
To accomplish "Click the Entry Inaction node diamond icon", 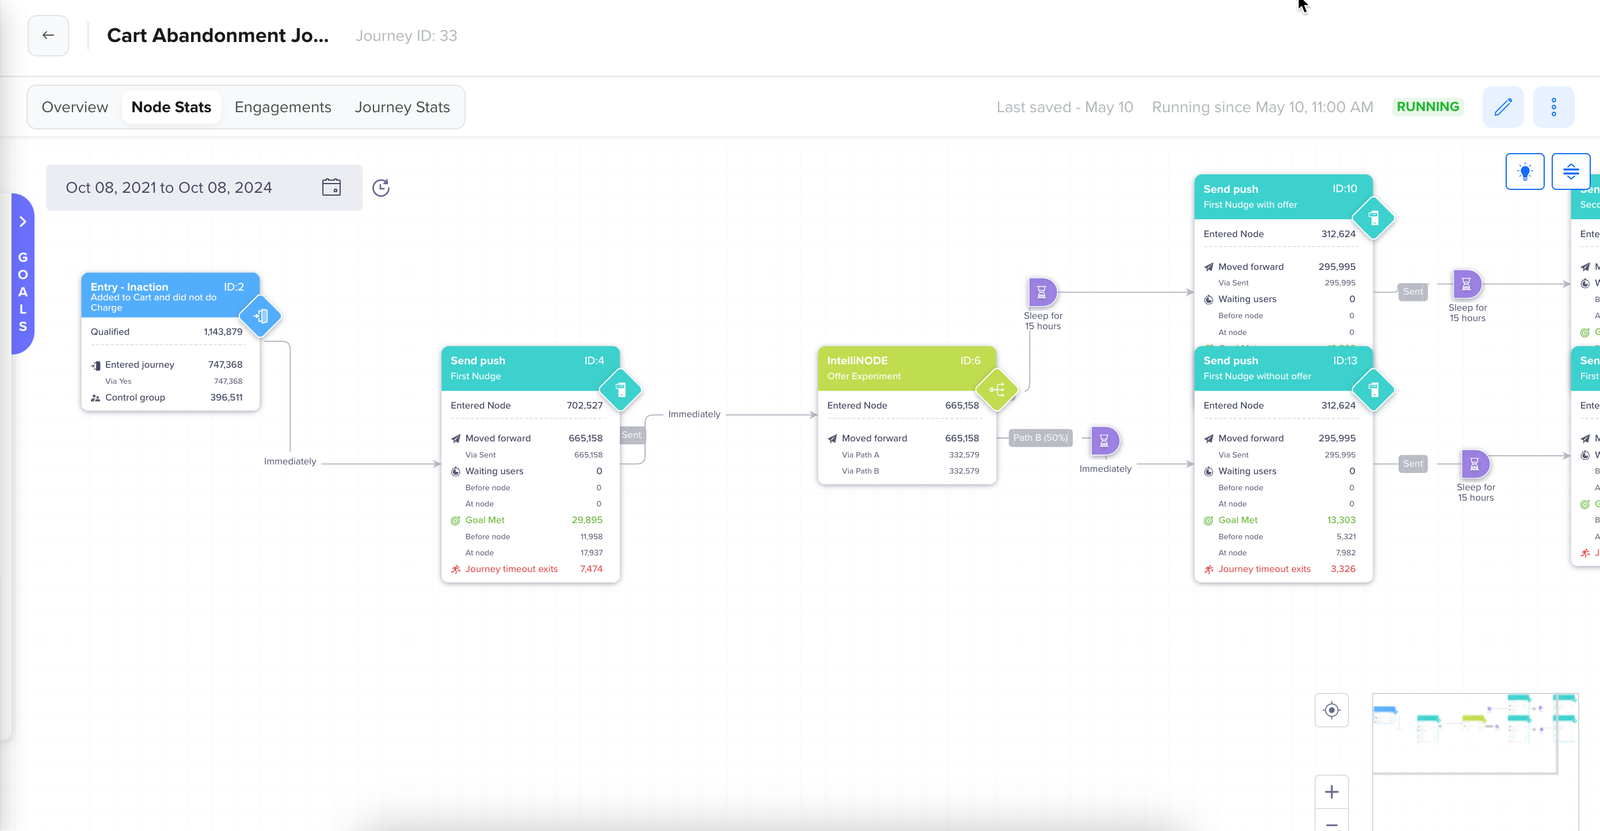I will [x=260, y=316].
